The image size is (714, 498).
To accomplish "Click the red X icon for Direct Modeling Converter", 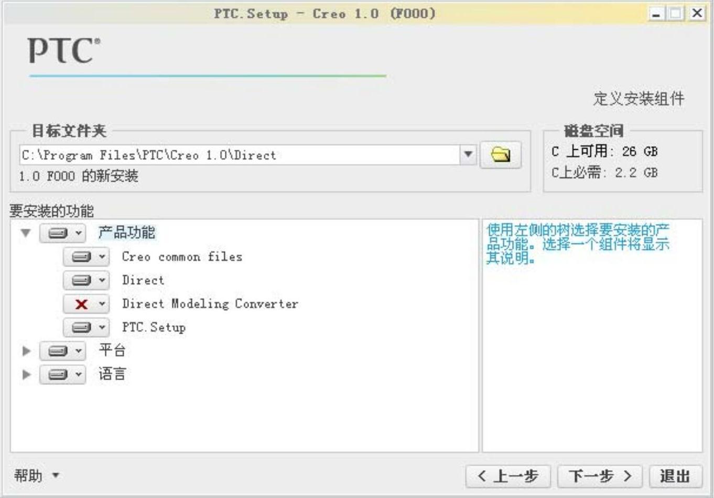I will 81,304.
